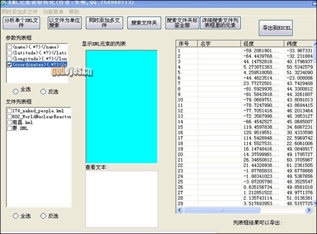Open the 功能菜单 menu
Screen dimensions: 317x234
(x=53, y=12)
